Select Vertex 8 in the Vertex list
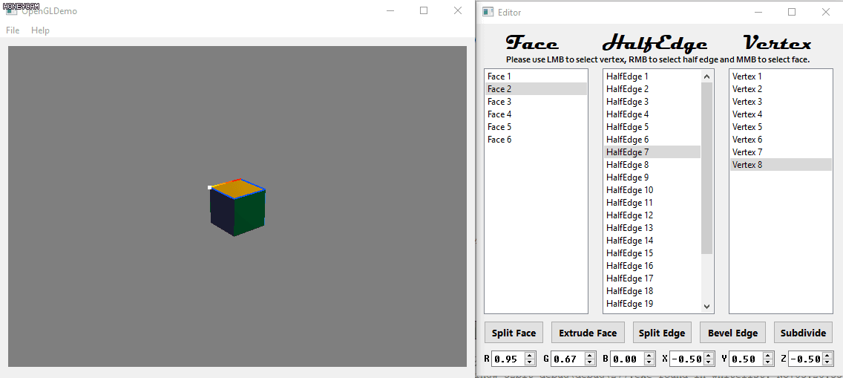The height and width of the screenshot is (378, 843). click(781, 165)
